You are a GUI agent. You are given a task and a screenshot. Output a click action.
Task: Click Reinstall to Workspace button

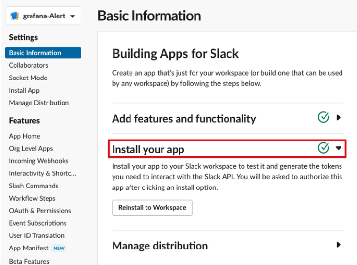[152, 207]
